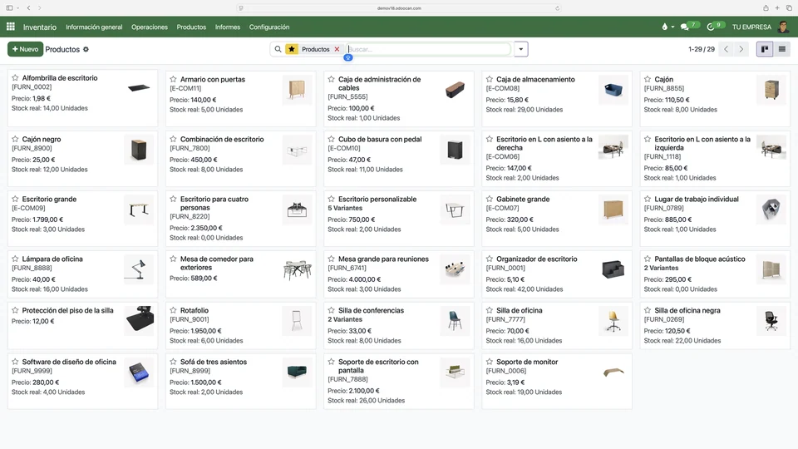Click the Cubo de basura con pedal image
The height and width of the screenshot is (449, 798).
(455, 150)
